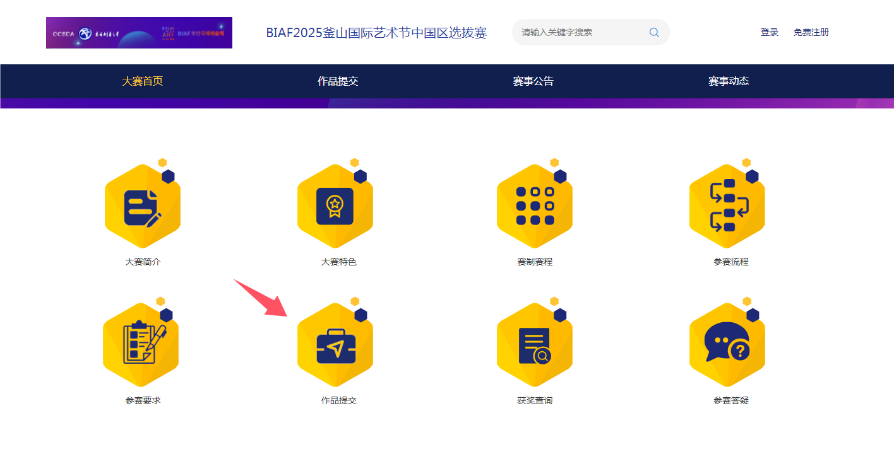Click the 获奖查询 text label

[x=534, y=399]
